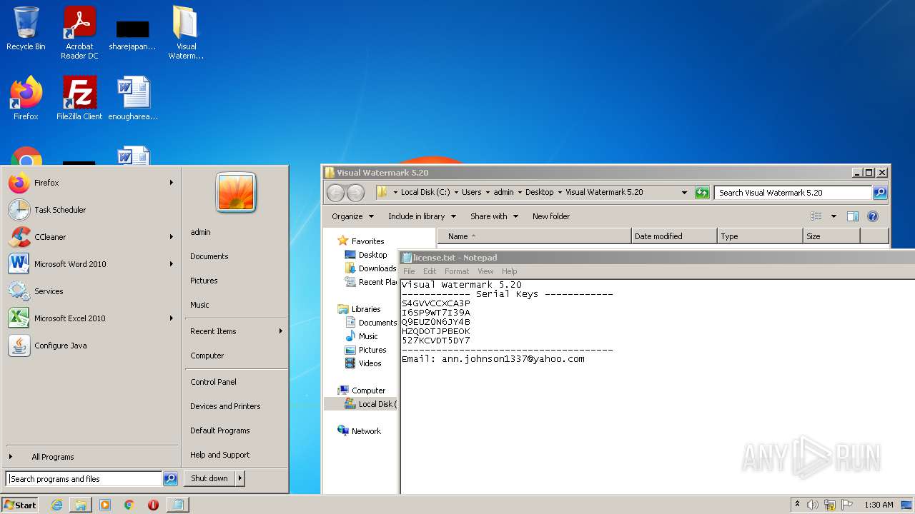Open Services from the Start menu
Image resolution: width=915 pixels, height=514 pixels.
[91, 291]
